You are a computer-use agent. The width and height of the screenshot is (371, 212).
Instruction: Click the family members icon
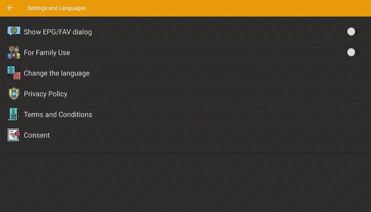[x=14, y=52]
